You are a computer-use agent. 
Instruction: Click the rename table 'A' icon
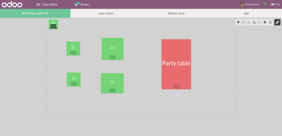coord(249,22)
